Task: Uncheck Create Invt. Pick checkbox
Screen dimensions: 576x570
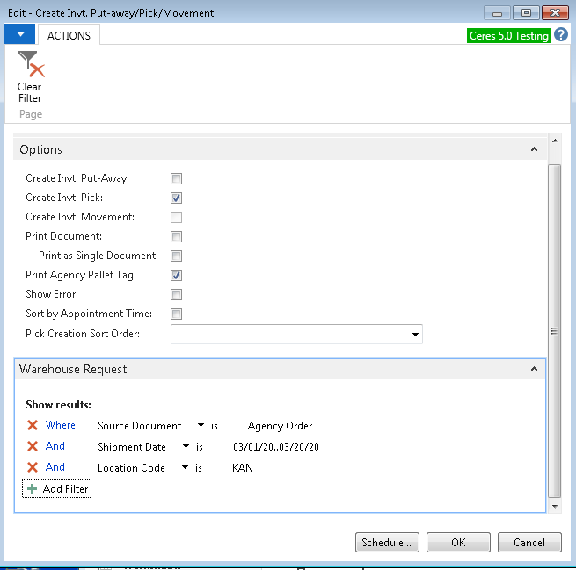Action: pos(177,198)
